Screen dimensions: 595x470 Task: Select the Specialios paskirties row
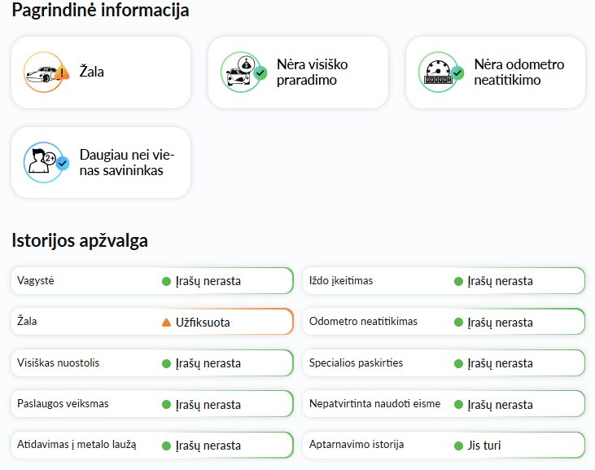[444, 363]
